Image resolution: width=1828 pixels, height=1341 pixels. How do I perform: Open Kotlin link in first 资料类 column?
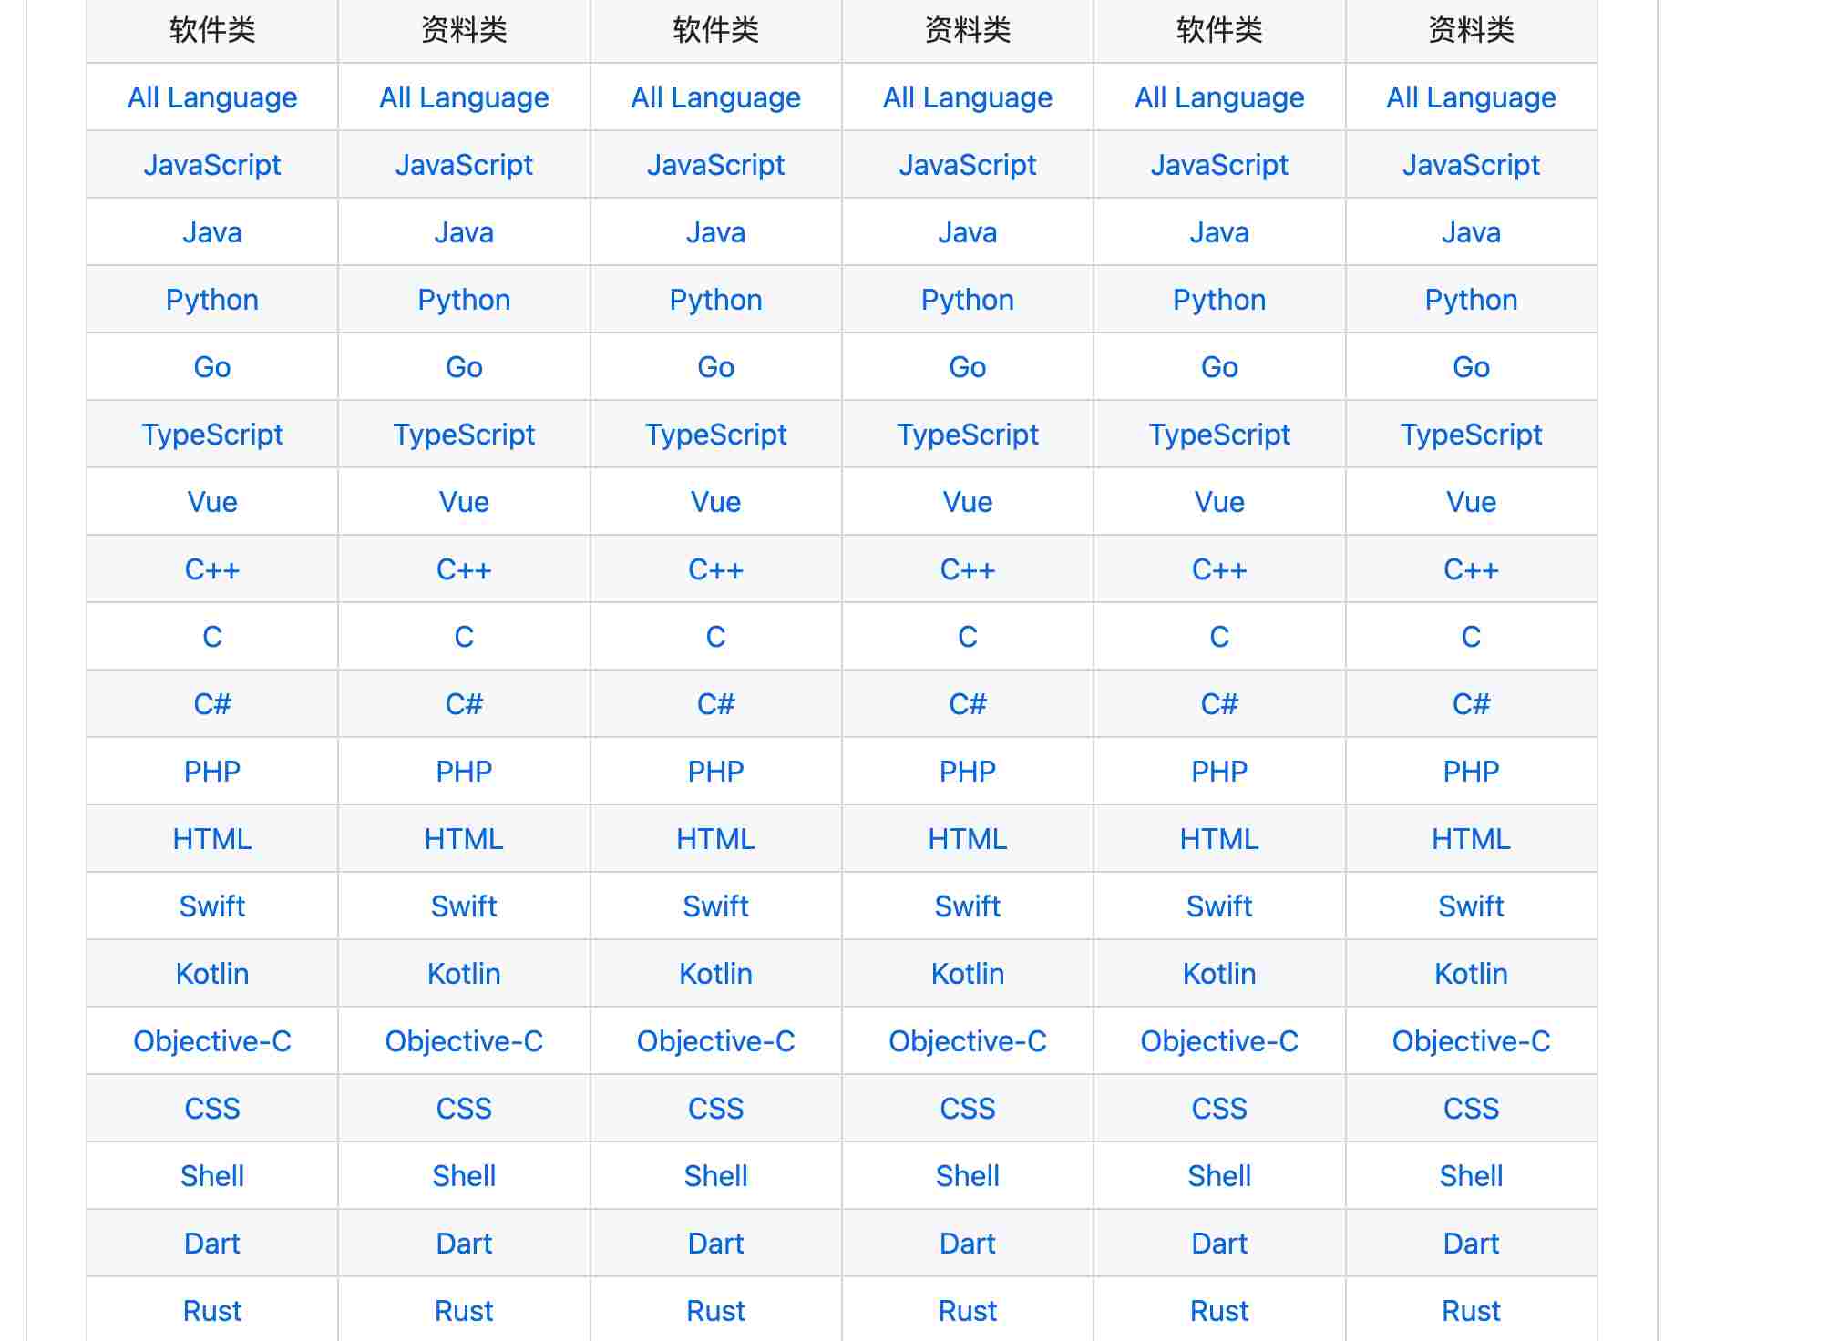[x=464, y=974]
